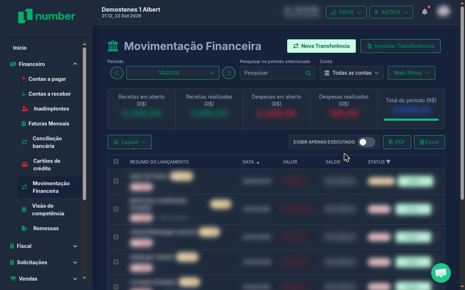
Task: Open Contas a receber page
Action: coord(50,94)
